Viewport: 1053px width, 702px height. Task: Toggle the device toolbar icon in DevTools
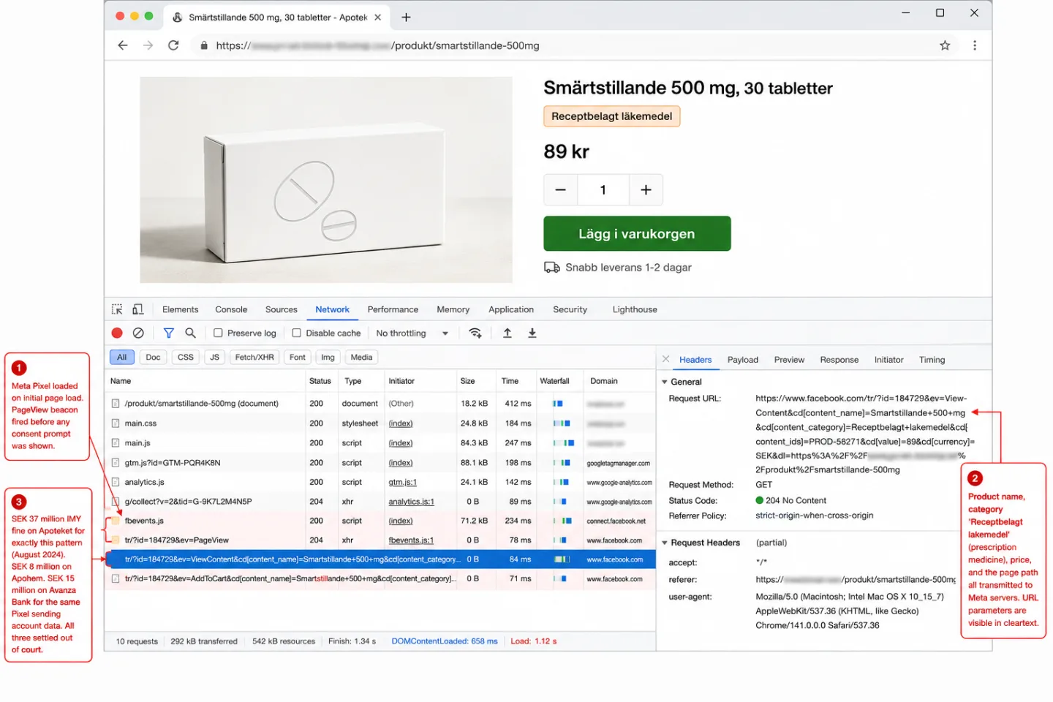[137, 309]
